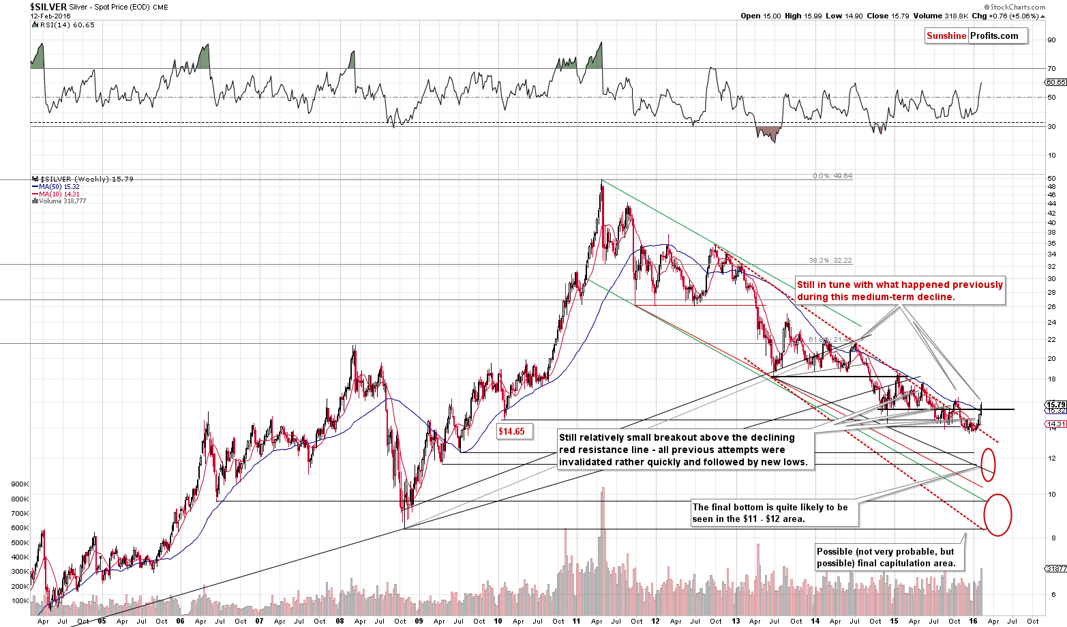Click the 12-Feb-2016 date label
This screenshot has height=627, width=1067.
pyautogui.click(x=50, y=16)
